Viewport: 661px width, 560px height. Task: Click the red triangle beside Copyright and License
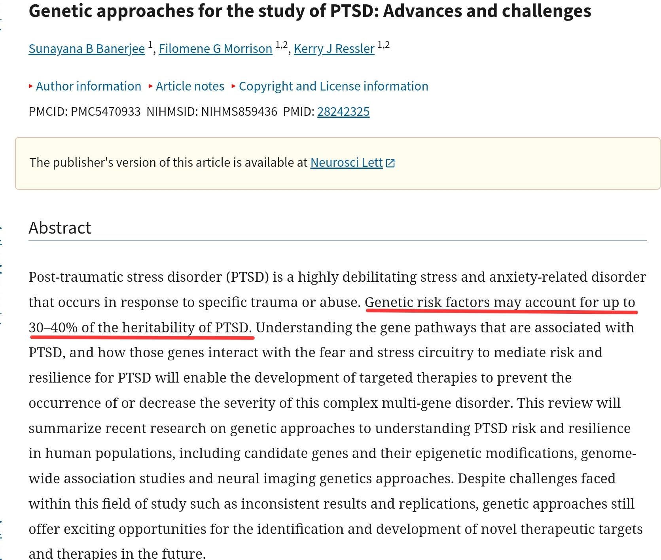(x=233, y=86)
